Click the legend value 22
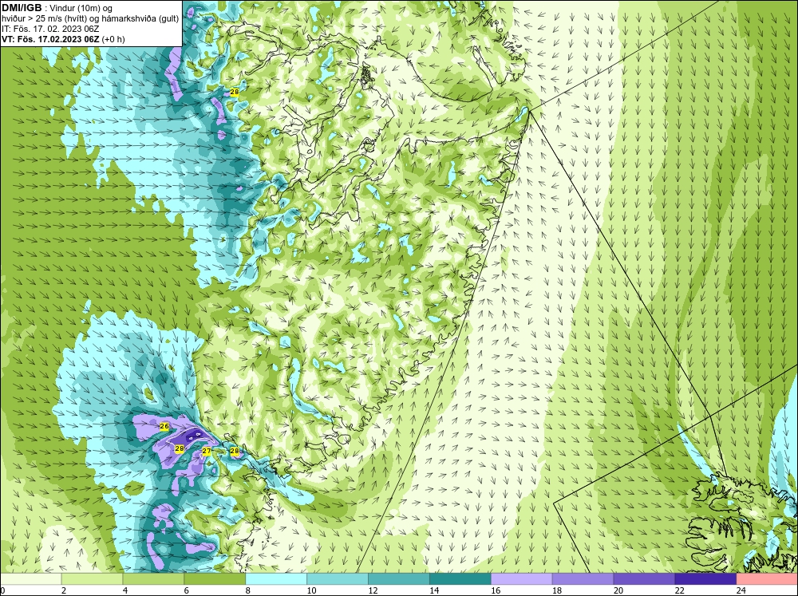The width and height of the screenshot is (798, 596). tap(679, 590)
